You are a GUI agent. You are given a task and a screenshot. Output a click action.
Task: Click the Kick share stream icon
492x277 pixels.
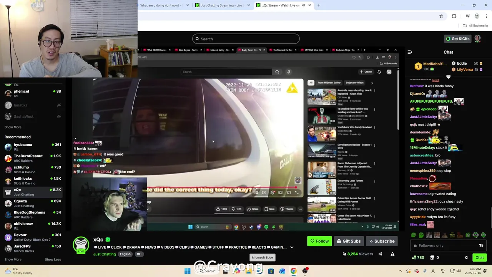click(380, 254)
